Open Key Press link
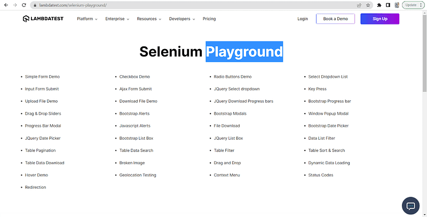Viewport: 427px width, 217px height. point(317,89)
